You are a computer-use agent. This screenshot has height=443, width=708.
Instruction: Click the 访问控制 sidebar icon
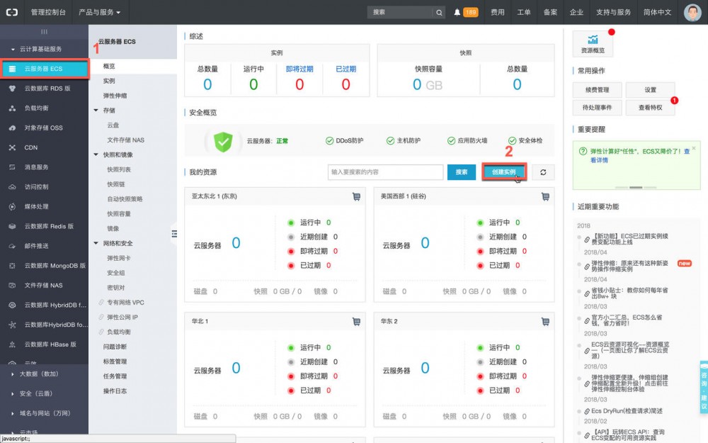12,187
